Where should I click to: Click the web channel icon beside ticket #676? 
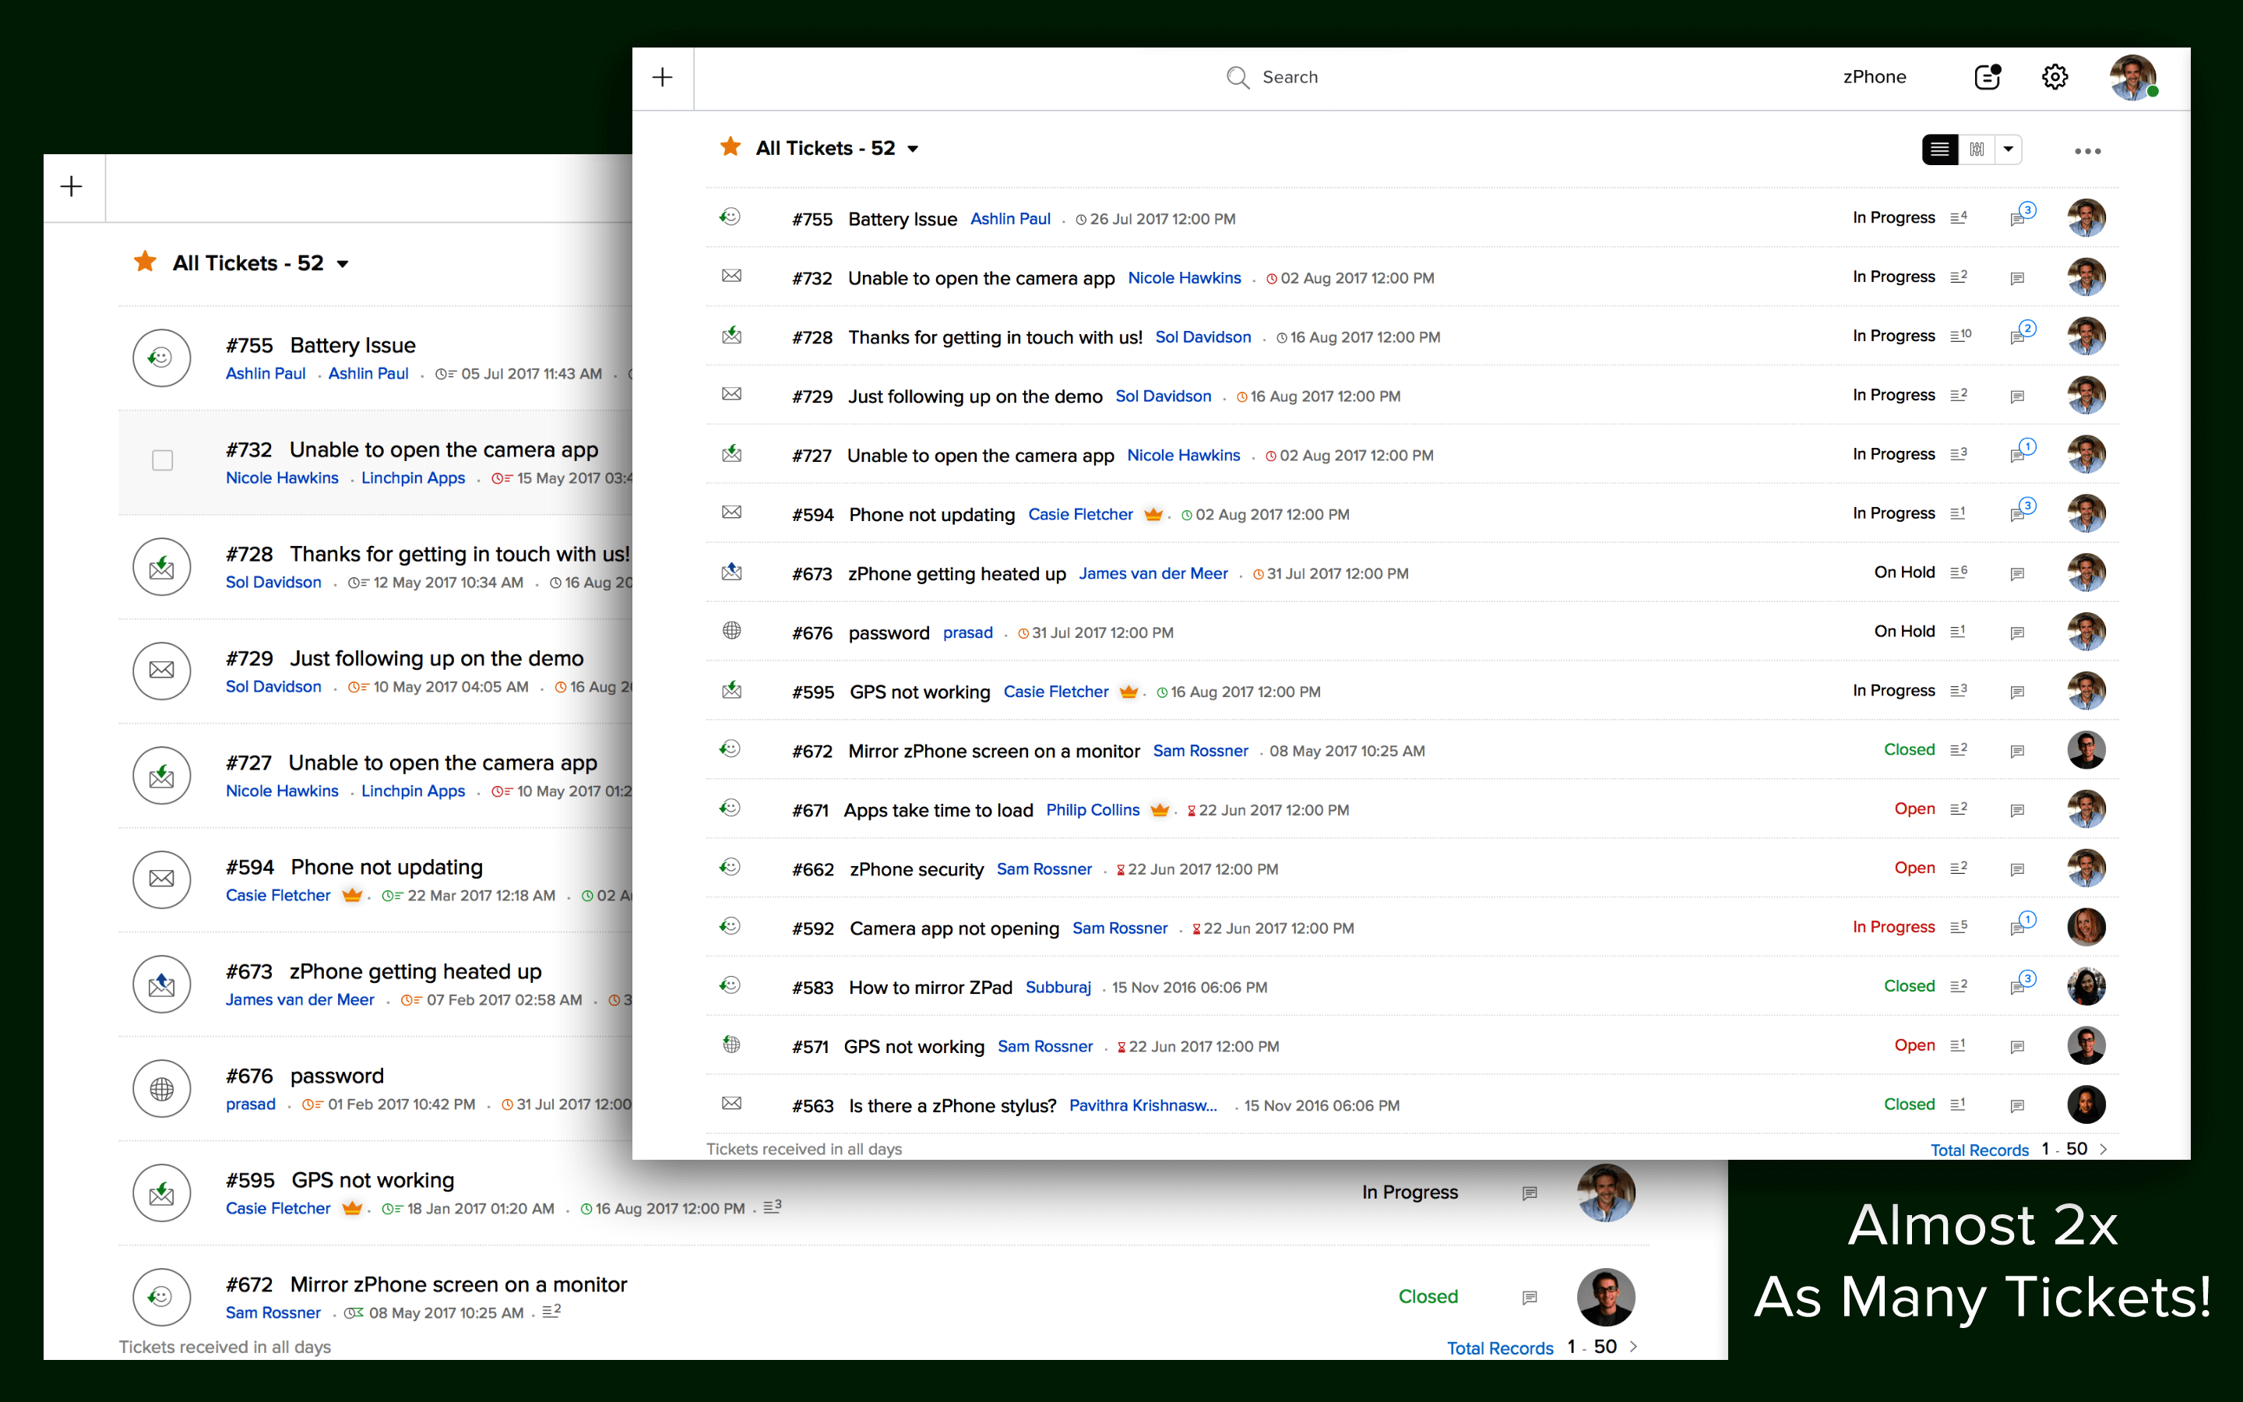point(731,632)
